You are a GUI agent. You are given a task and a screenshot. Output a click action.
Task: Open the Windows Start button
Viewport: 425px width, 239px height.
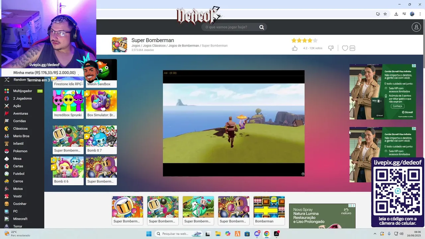pos(149,234)
